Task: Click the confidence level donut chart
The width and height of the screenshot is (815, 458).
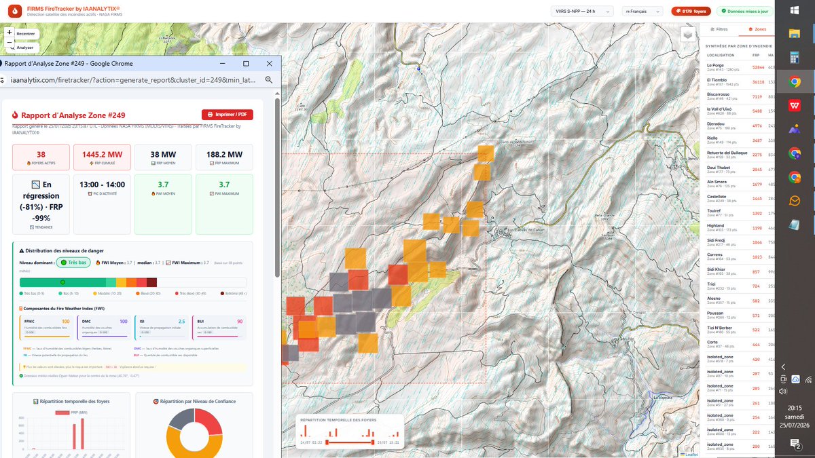Action: (x=194, y=432)
